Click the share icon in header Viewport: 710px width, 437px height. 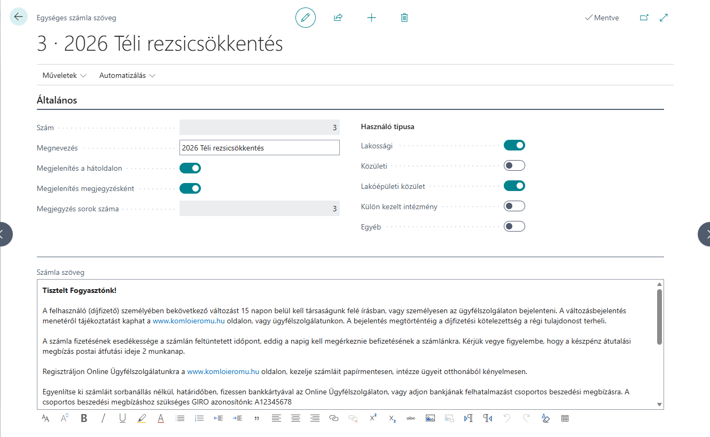(x=338, y=18)
